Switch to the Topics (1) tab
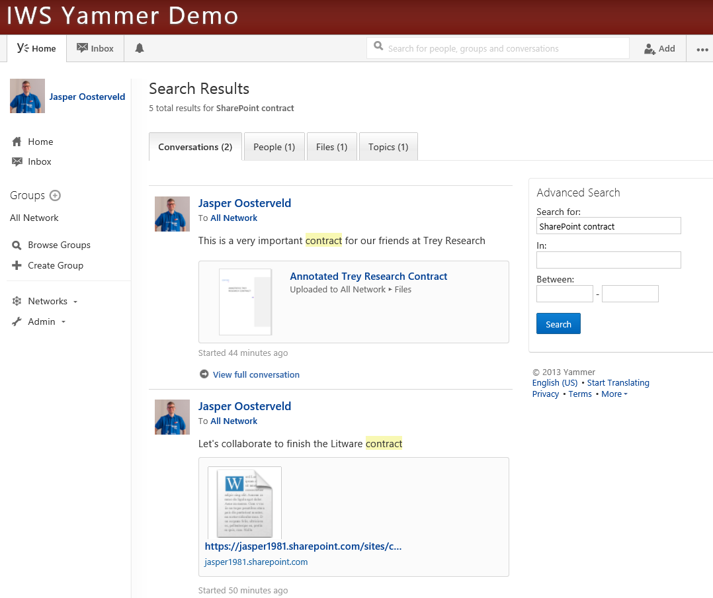The width and height of the screenshot is (713, 598). [x=388, y=147]
